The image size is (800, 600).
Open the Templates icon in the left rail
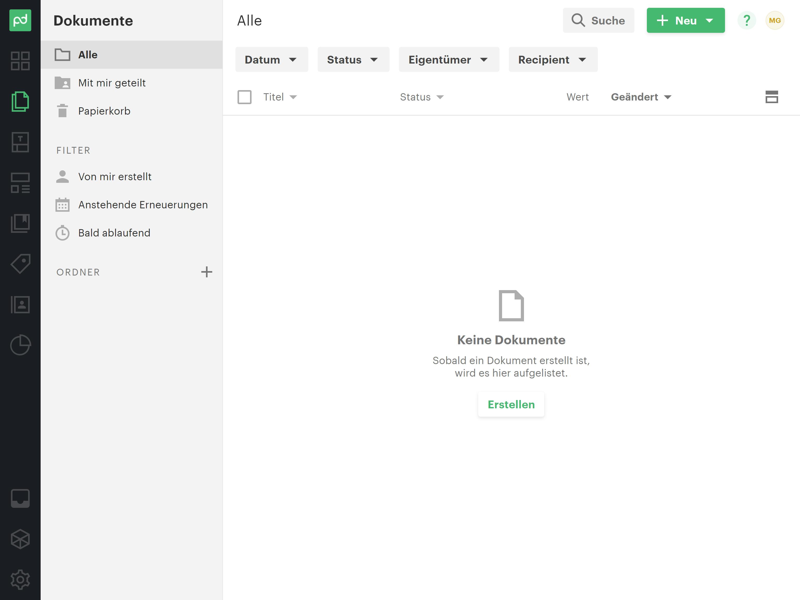(20, 142)
